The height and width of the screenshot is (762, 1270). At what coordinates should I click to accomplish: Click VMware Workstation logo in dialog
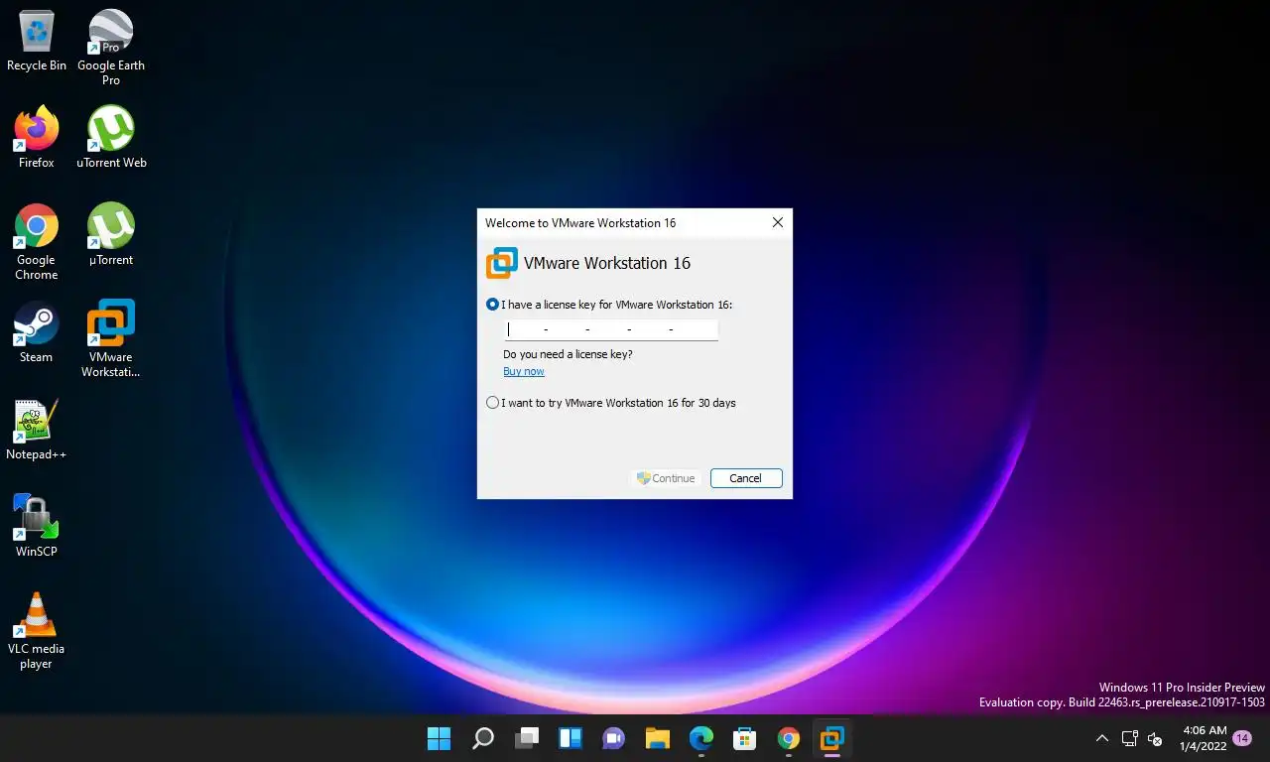[x=501, y=263]
